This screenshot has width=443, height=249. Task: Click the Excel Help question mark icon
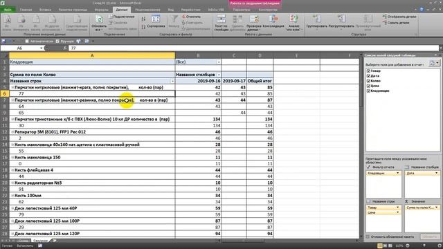[x=422, y=10]
